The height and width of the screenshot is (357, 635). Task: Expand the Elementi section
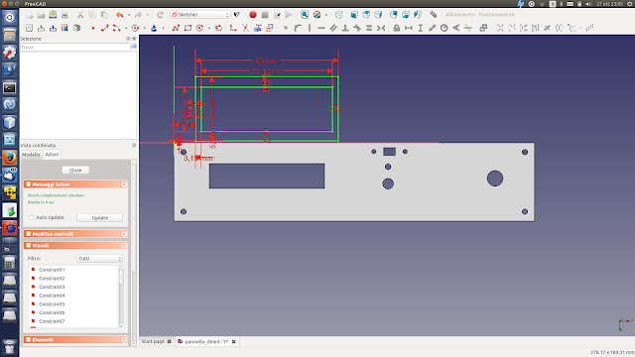(124, 339)
